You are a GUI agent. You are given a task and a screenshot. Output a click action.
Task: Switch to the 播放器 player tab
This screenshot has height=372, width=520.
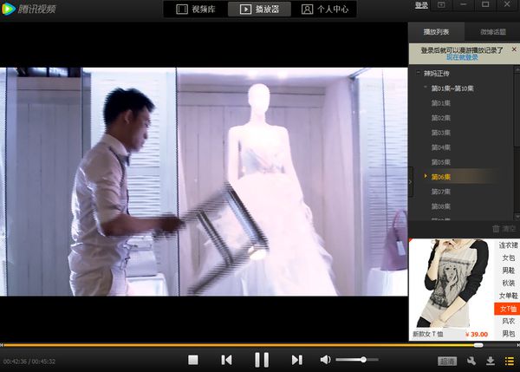259,10
